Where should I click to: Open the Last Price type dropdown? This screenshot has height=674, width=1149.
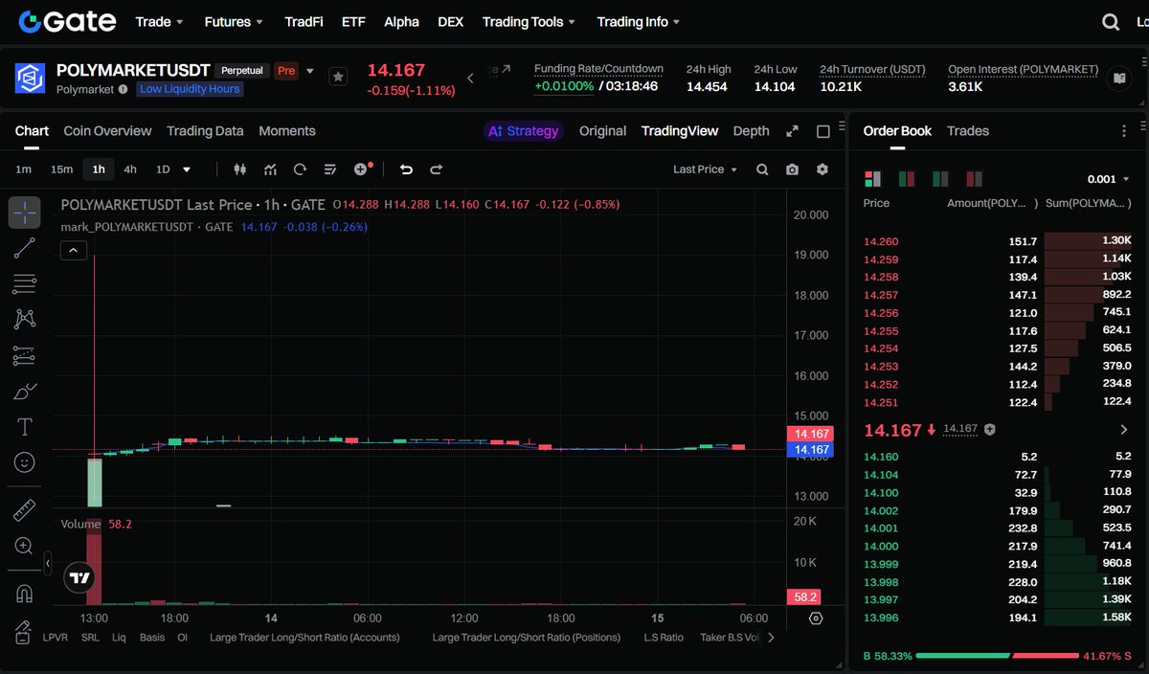[x=706, y=169]
